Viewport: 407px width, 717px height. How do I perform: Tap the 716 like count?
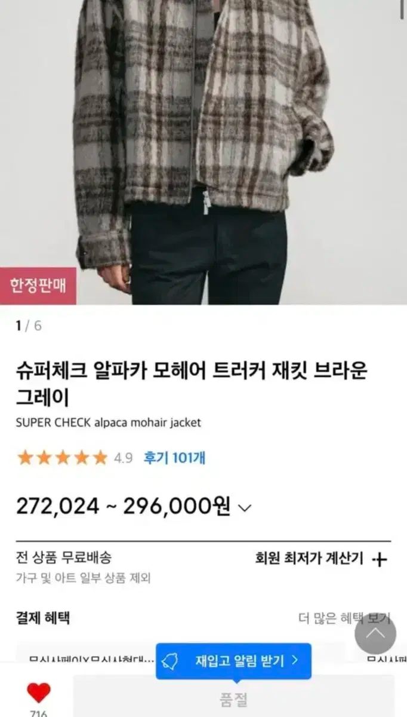(38, 713)
